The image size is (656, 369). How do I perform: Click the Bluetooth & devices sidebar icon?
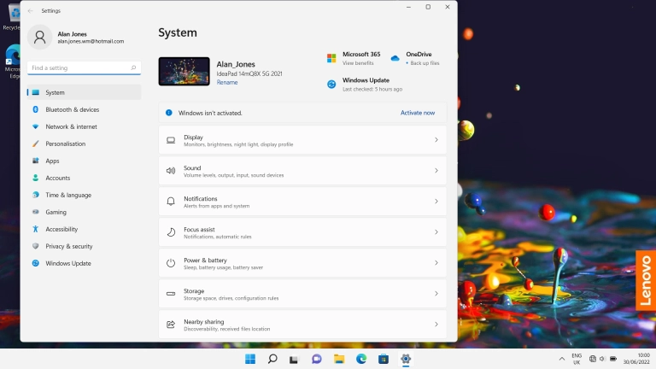tap(35, 109)
